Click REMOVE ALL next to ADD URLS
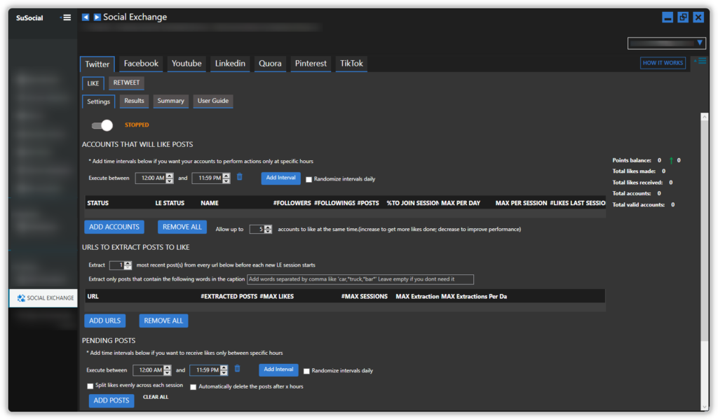This screenshot has width=718, height=420. tap(163, 321)
